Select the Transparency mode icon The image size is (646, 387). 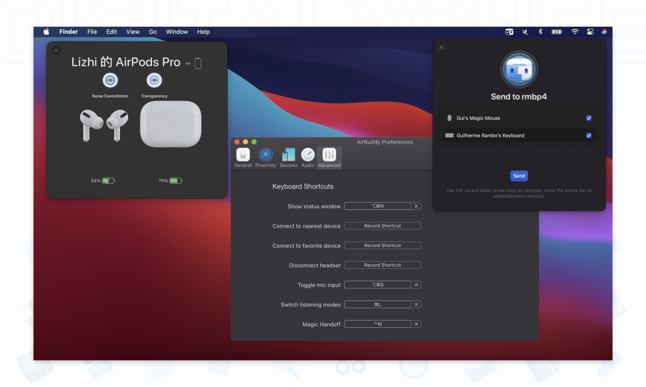click(154, 80)
